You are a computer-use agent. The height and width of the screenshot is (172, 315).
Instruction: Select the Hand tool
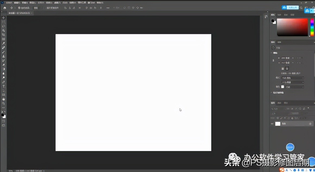[4, 99]
